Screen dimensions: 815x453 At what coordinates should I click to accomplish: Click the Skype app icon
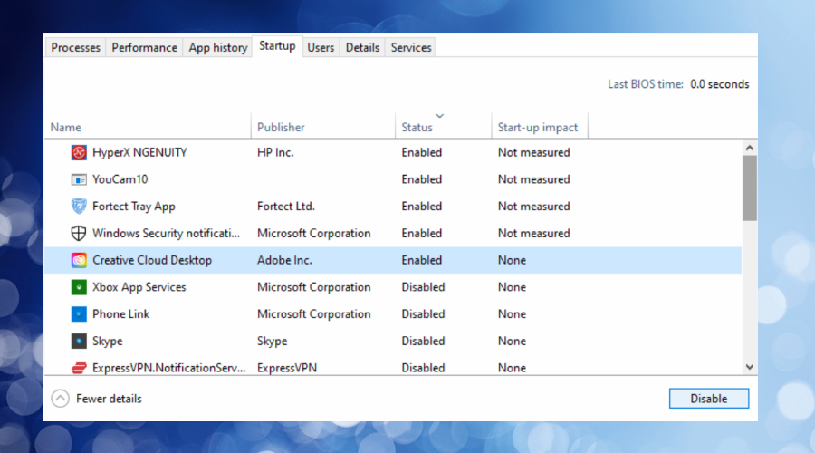coord(79,342)
